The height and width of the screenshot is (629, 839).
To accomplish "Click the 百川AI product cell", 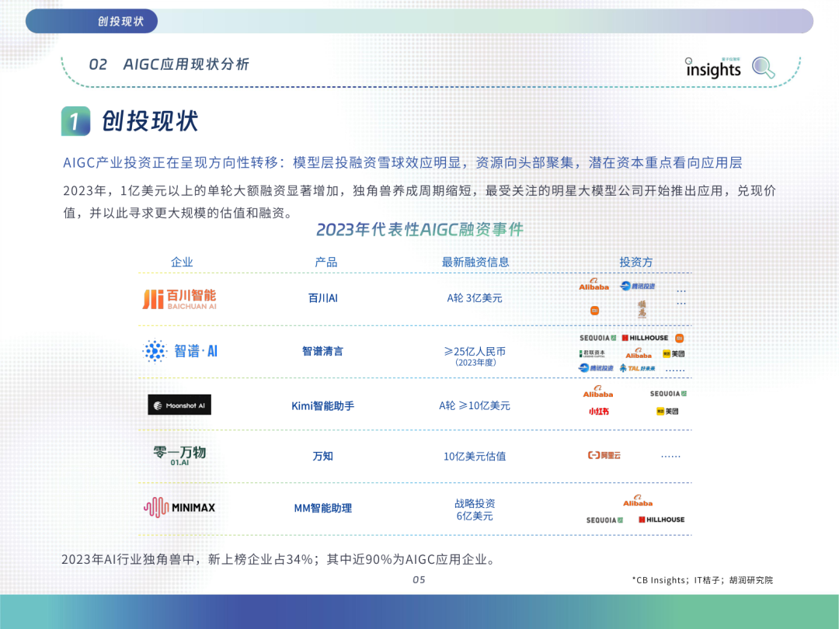I will point(322,298).
